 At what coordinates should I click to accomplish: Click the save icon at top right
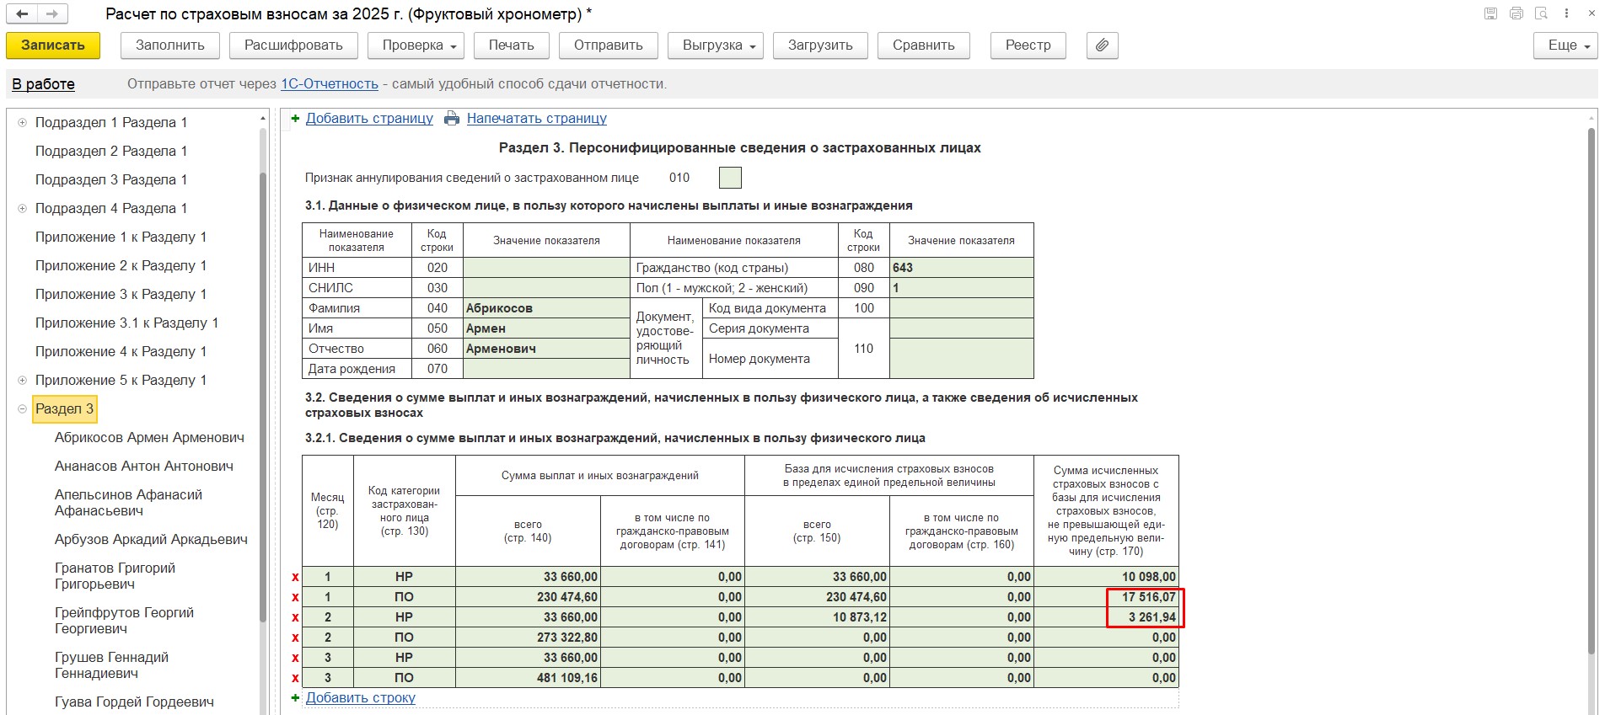[1490, 13]
